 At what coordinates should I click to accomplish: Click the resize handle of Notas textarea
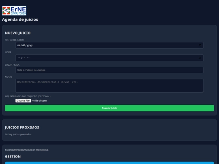[x=202, y=92]
